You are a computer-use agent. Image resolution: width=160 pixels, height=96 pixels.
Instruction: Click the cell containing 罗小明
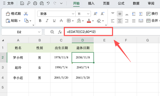[18, 58]
